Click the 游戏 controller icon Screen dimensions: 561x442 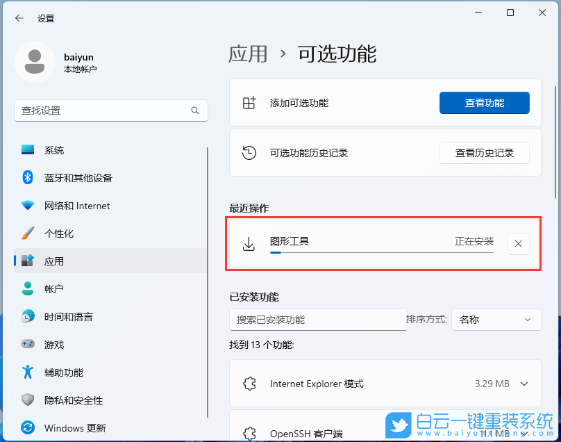pyautogui.click(x=28, y=345)
